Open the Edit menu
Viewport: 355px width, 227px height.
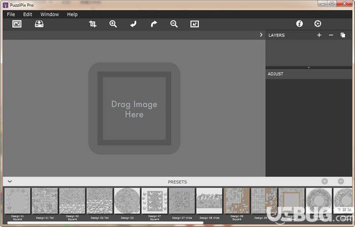coord(28,14)
